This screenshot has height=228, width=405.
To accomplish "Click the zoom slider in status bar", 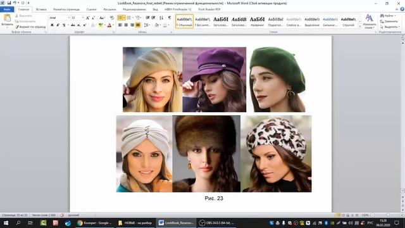I will (x=387, y=215).
